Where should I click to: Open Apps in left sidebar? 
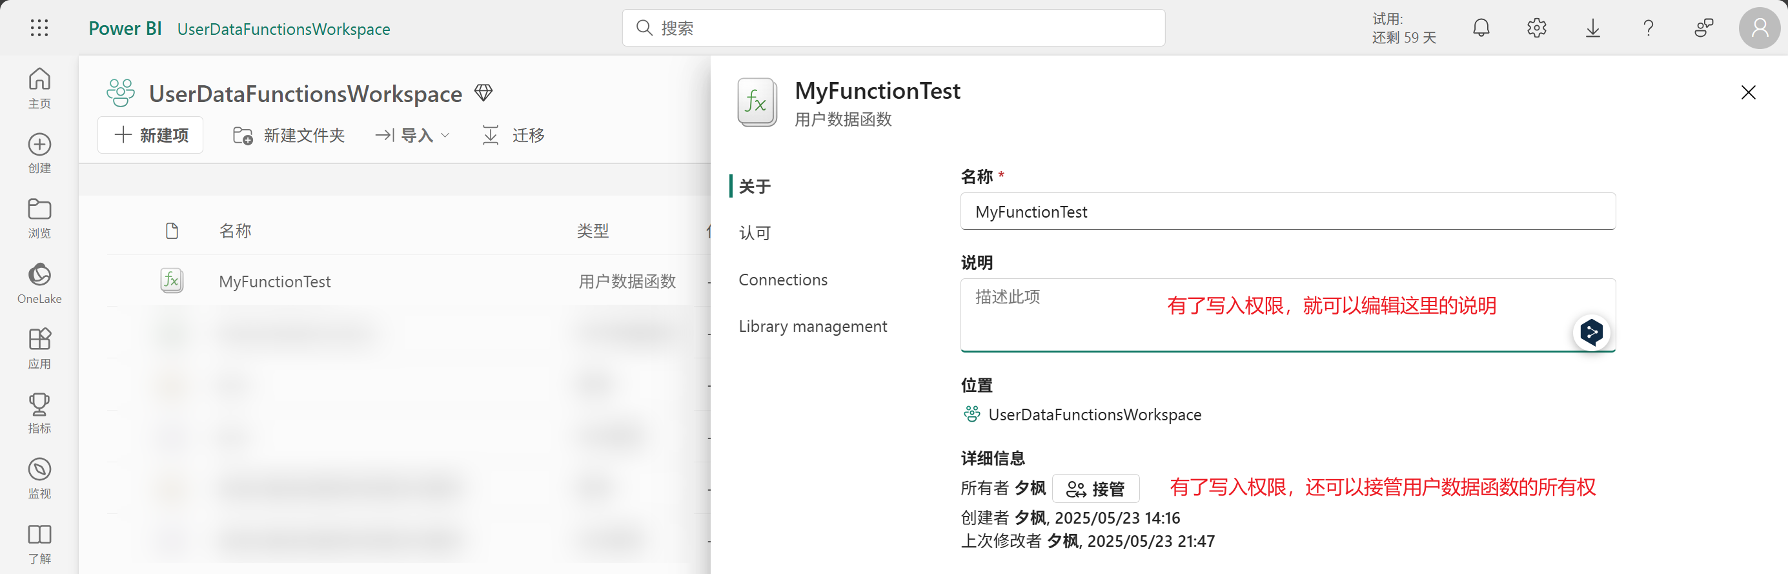tap(39, 349)
